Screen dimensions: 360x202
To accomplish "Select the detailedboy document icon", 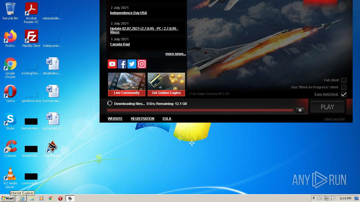I will (x=52, y=66).
